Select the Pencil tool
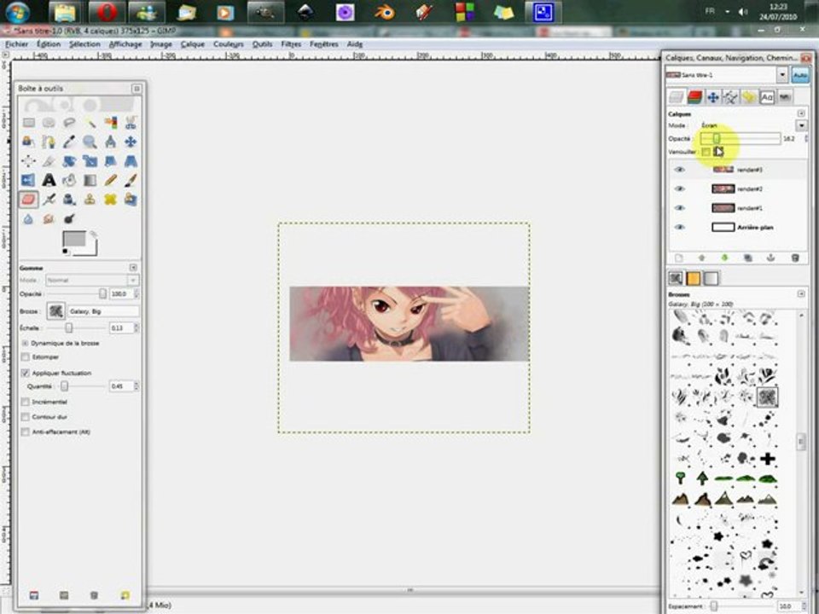Screen dimensions: 819x614 [110, 180]
